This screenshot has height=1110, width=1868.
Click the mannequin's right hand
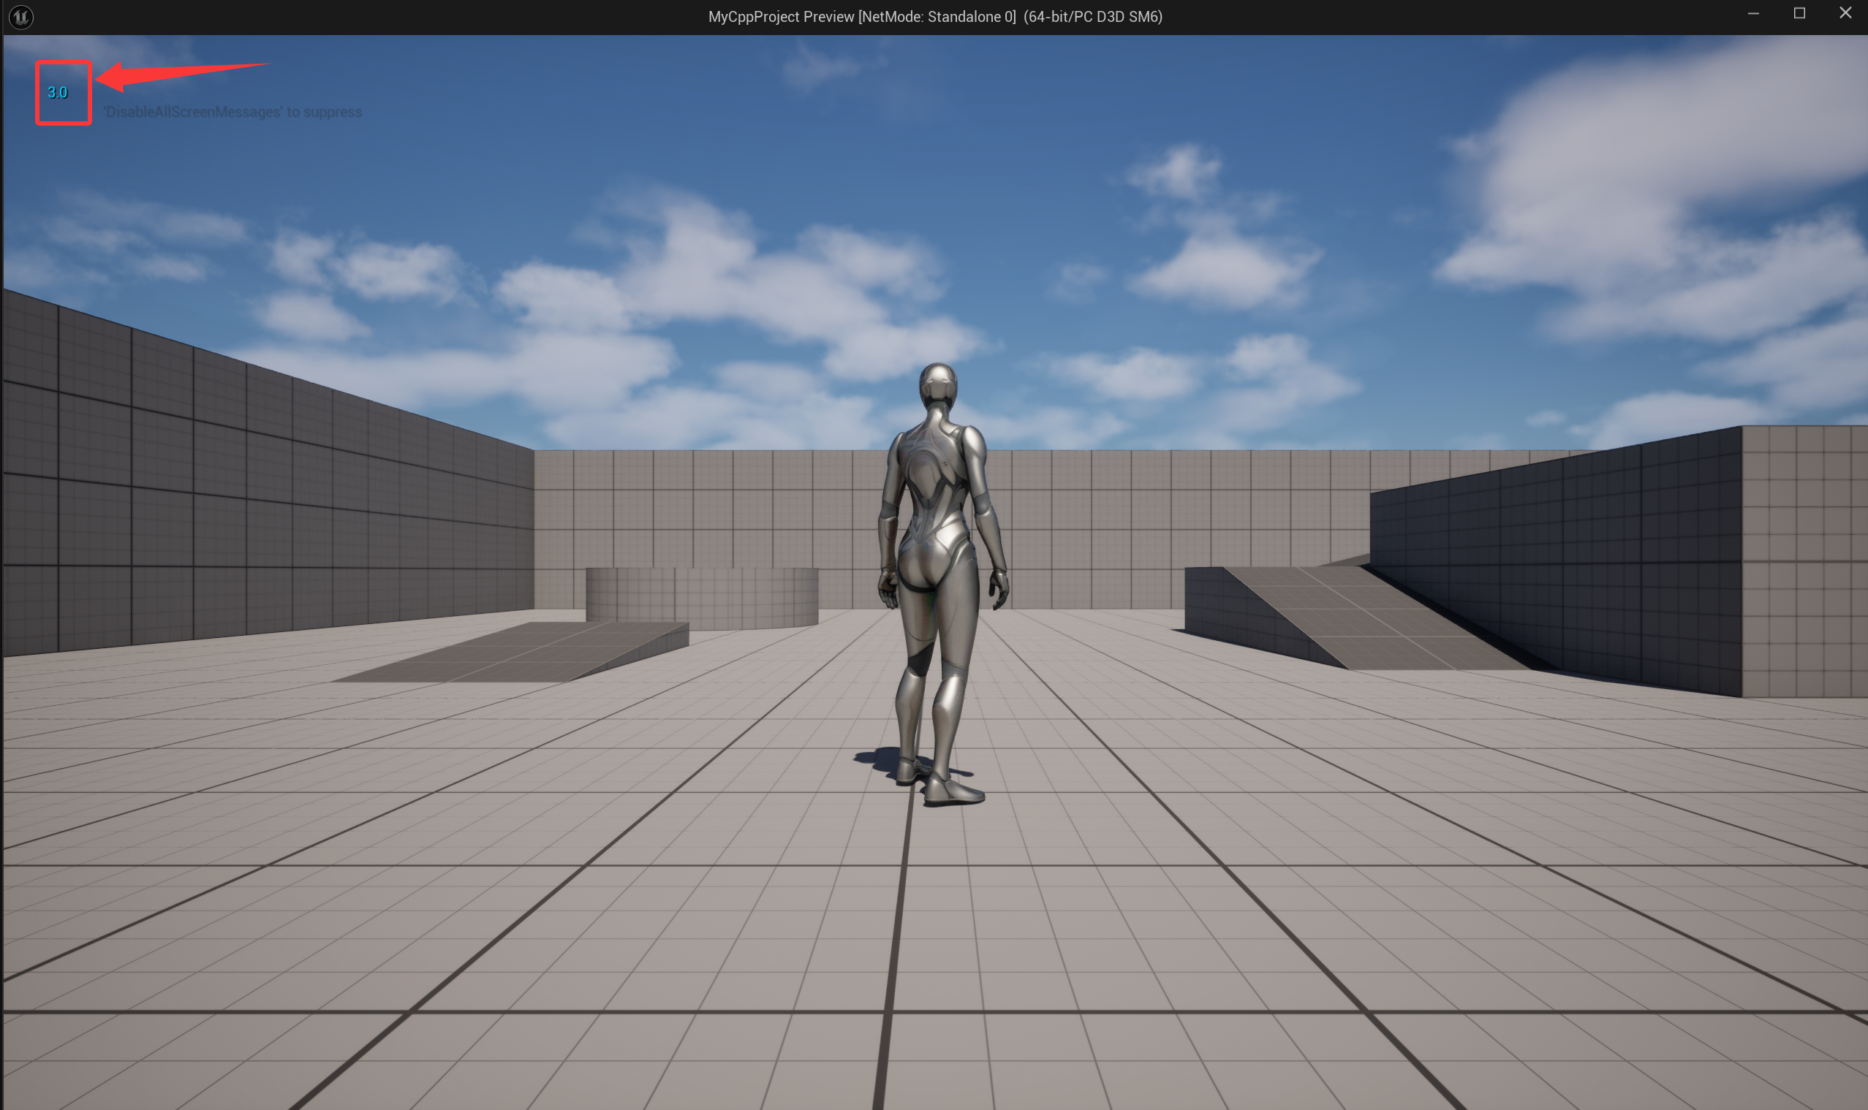(x=1001, y=591)
